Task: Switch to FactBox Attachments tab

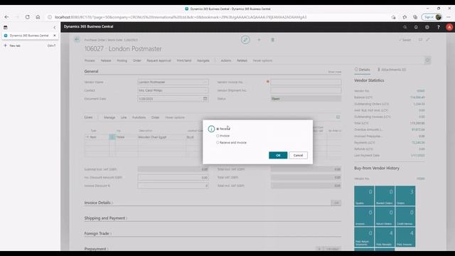Action: pyautogui.click(x=392, y=70)
